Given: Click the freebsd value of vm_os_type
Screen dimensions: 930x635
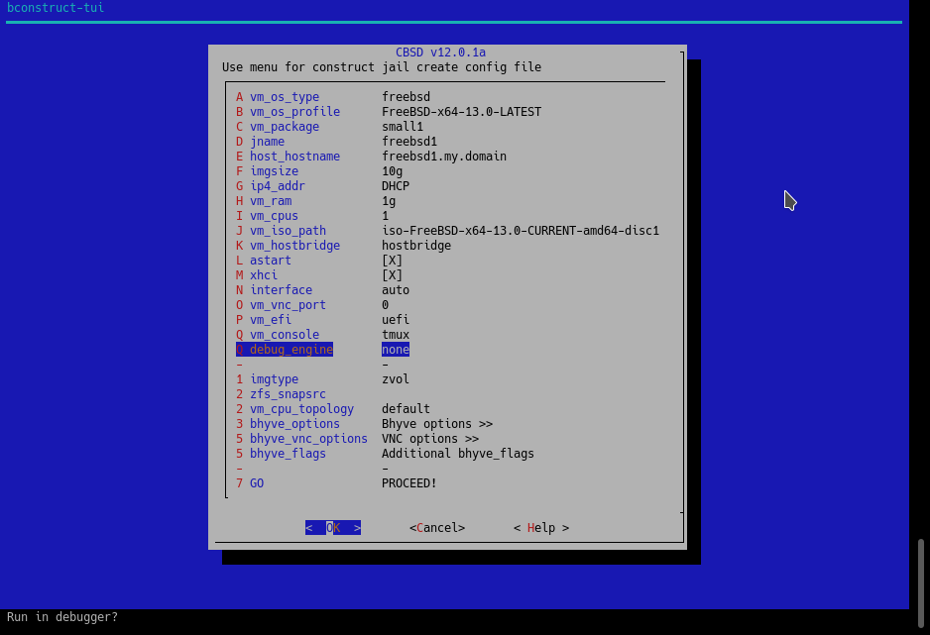Looking at the screenshot, I should (x=406, y=96).
